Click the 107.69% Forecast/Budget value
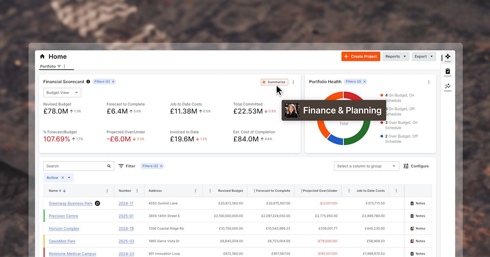Screen dimensions: 490x257 (57, 139)
